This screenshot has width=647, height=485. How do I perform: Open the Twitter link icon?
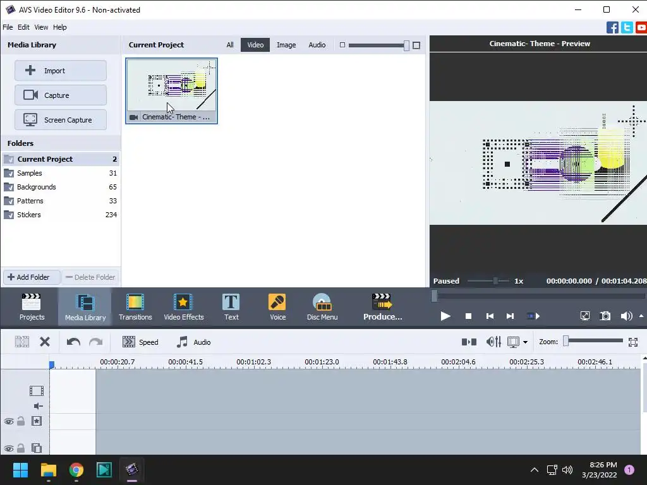click(627, 28)
